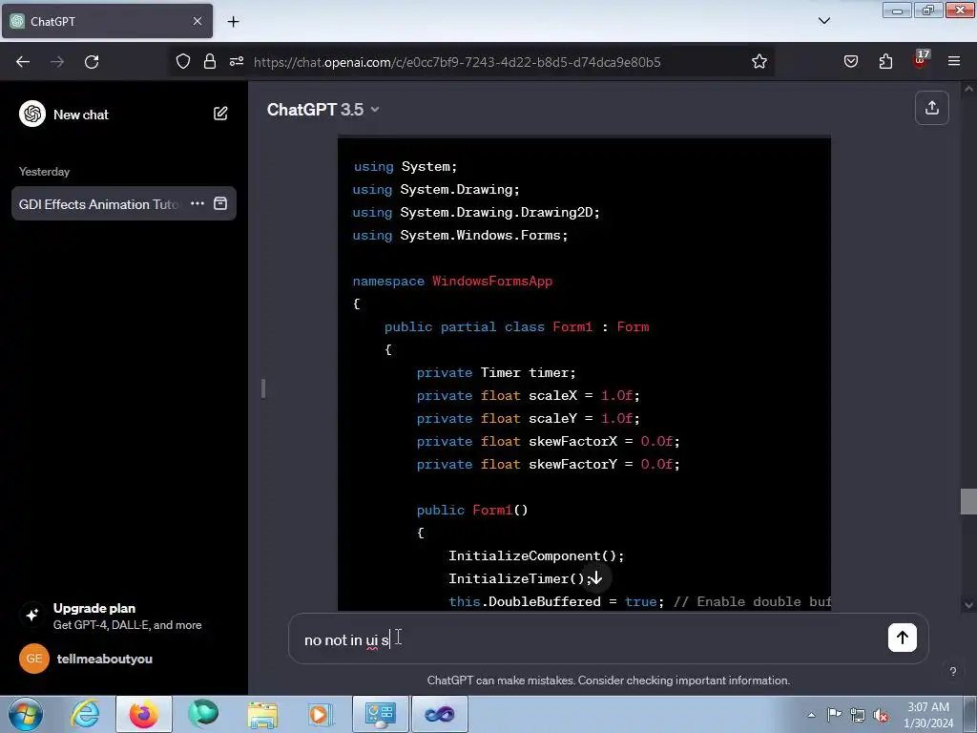Expand the ChatGPT 3.5 model selector
Image resolution: width=977 pixels, height=733 pixels.
[x=322, y=110]
